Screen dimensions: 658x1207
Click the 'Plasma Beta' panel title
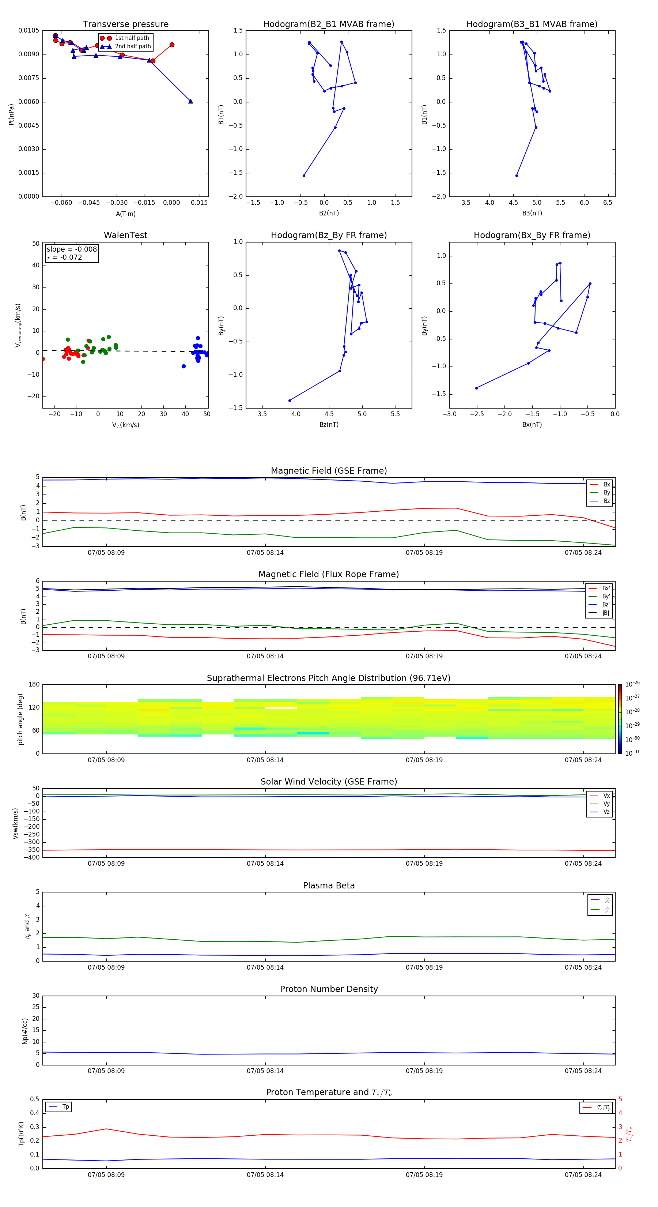click(x=329, y=885)
